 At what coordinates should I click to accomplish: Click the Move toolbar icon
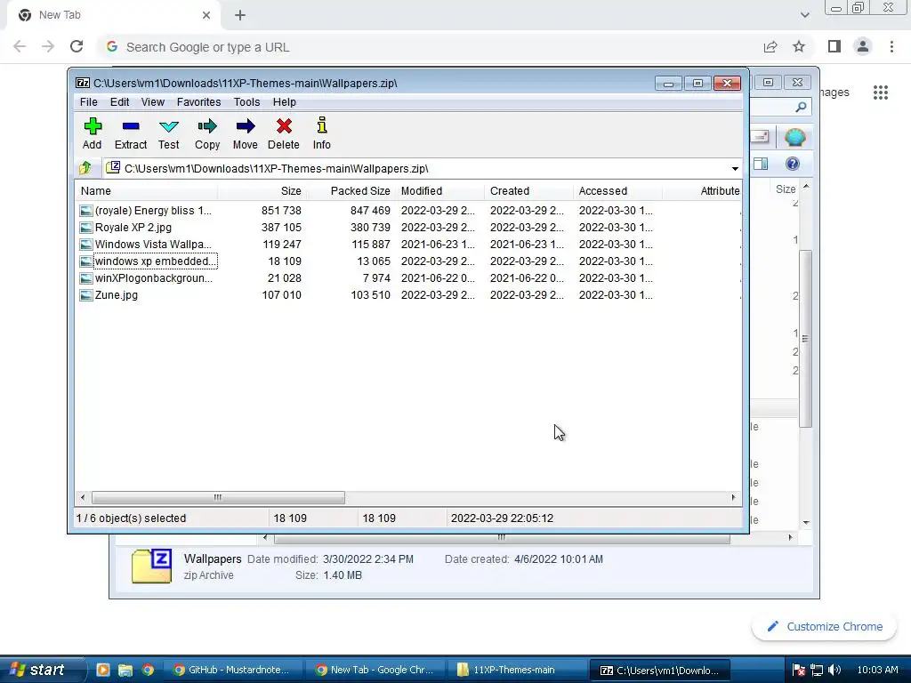pyautogui.click(x=246, y=126)
